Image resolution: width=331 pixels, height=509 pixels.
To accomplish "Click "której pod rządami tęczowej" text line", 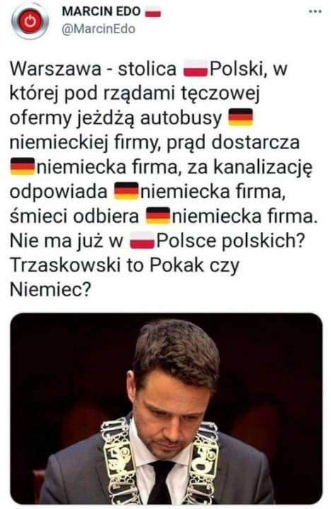I will (x=135, y=93).
